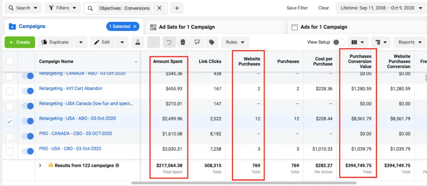The image size is (427, 186).
Task: Click the tag label icon
Action: [212, 42]
